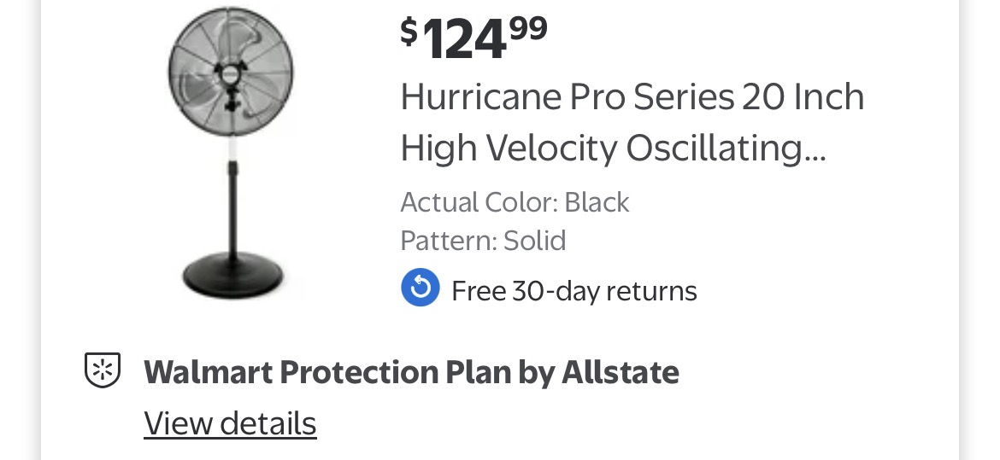Click the fan's round blade head image

point(231,72)
